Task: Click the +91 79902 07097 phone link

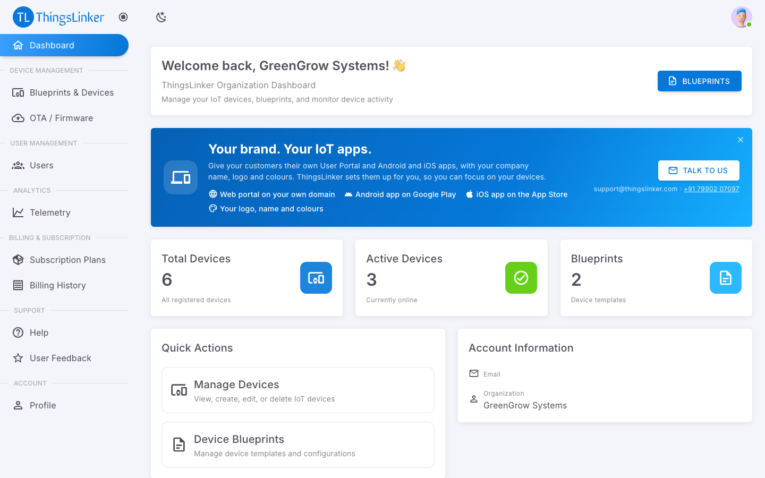Action: coord(711,189)
